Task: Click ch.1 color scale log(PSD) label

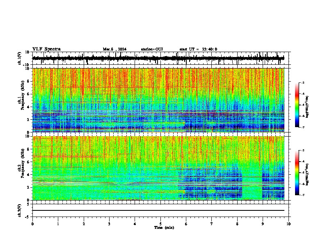Action: (307, 107)
